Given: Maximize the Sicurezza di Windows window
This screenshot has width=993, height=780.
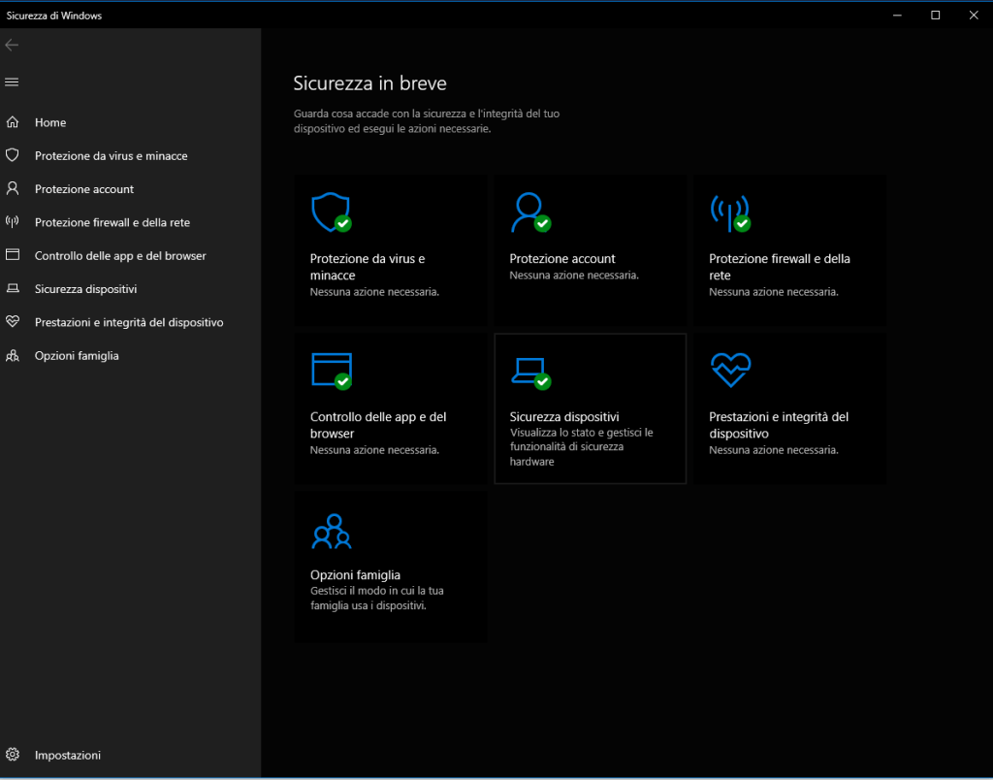Looking at the screenshot, I should coord(935,15).
